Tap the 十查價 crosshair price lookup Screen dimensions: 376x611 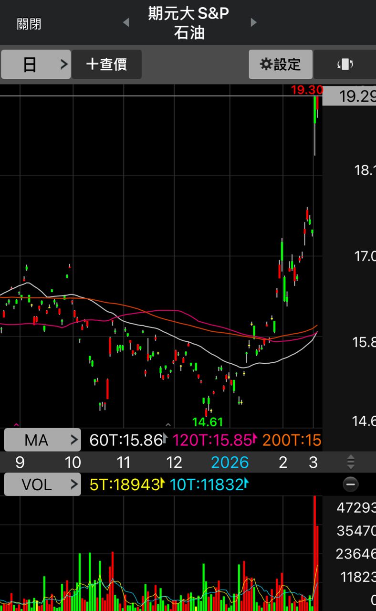click(106, 64)
